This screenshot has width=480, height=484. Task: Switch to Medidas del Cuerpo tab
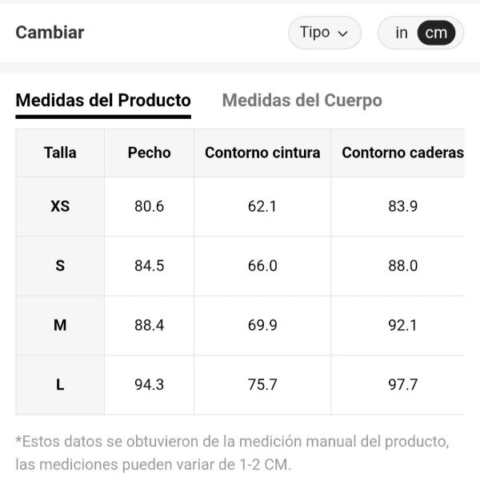[302, 101]
